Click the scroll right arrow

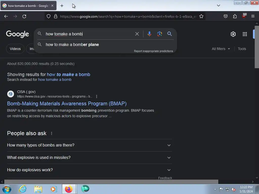click(x=253, y=182)
